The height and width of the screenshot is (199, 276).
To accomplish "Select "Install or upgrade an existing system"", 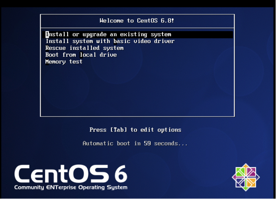I will pyautogui.click(x=137, y=34).
